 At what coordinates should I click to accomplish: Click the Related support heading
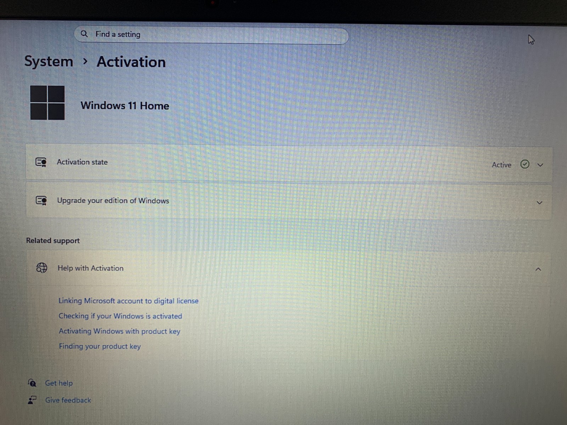tap(53, 240)
